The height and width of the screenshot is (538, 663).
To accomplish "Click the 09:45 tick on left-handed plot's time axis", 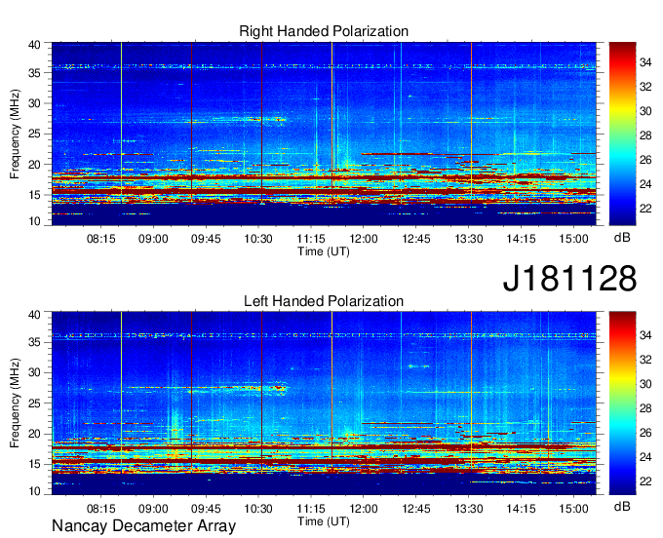I will click(206, 509).
